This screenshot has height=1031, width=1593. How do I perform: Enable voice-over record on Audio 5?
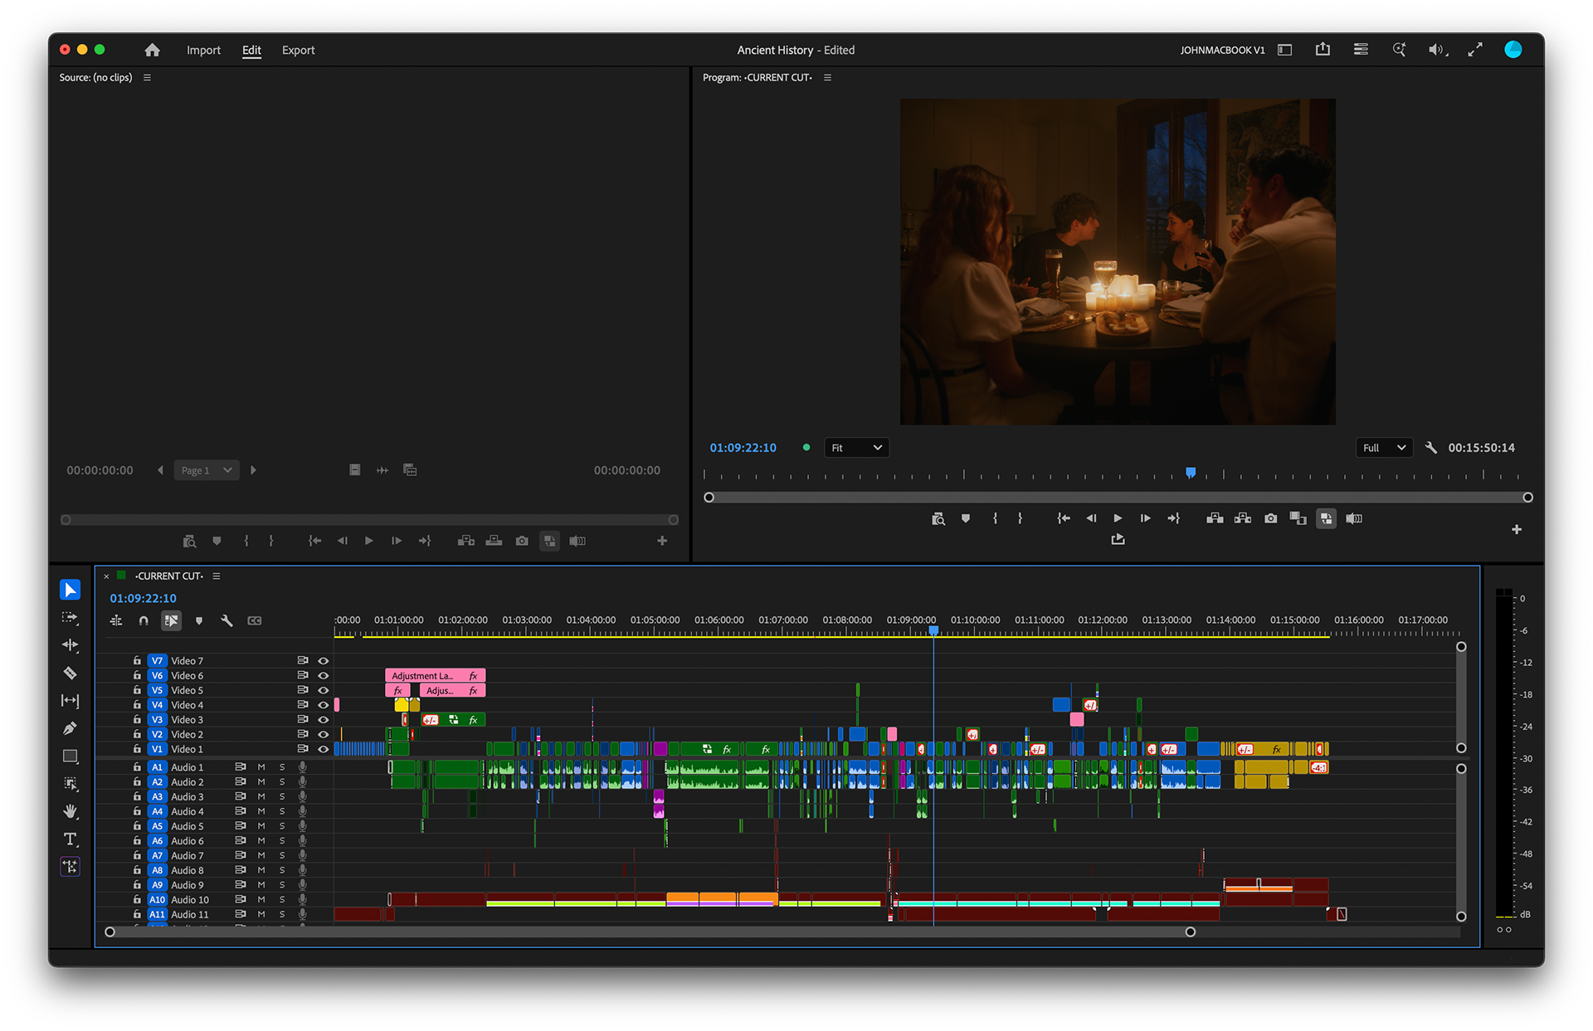click(x=303, y=826)
